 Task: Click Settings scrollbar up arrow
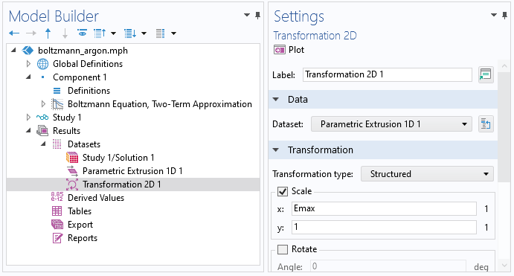point(504,66)
